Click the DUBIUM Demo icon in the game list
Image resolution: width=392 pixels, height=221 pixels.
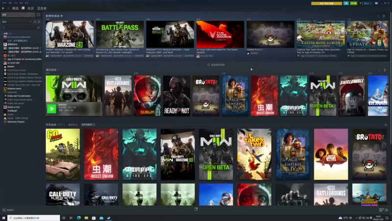pos(5,89)
